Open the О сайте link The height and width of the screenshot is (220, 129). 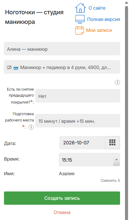click(97, 8)
